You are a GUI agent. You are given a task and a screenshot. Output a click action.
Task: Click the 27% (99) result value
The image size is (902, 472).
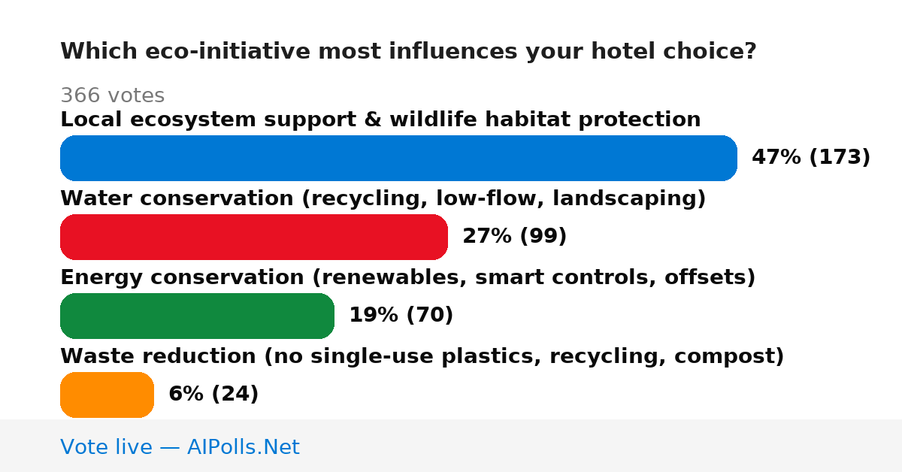(515, 237)
